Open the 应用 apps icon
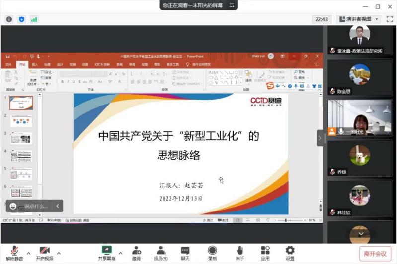 pos(265,253)
